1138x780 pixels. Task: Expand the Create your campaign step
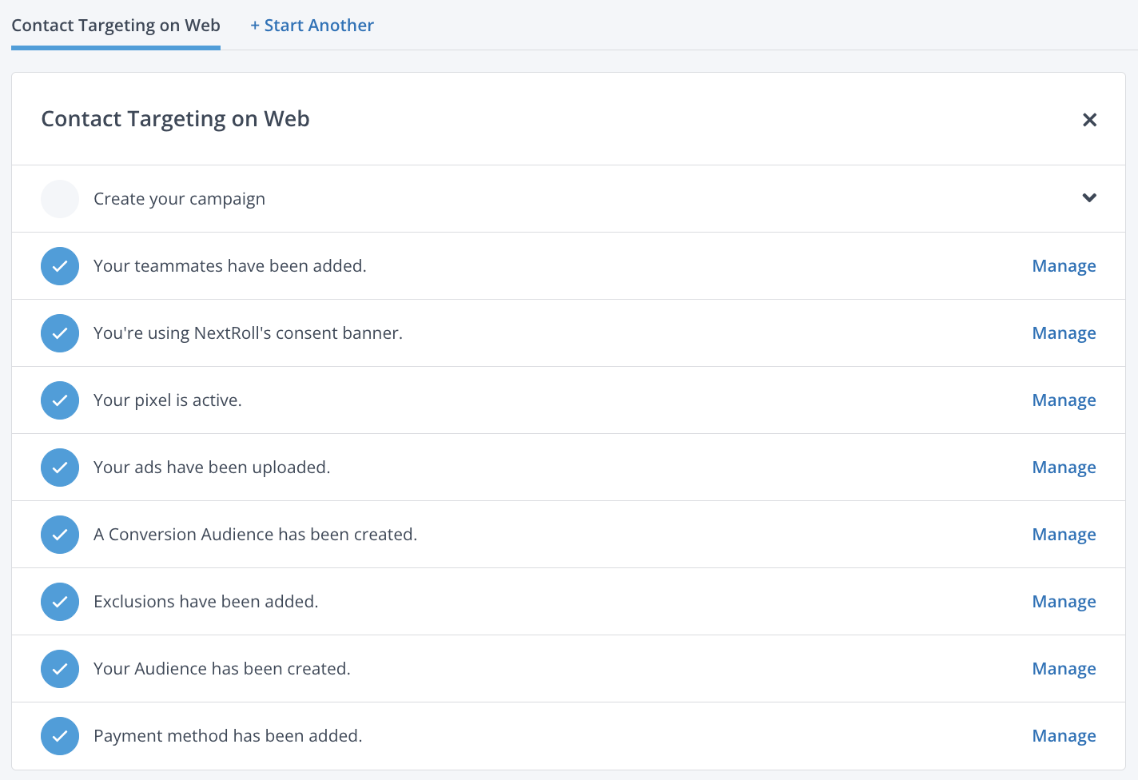pyautogui.click(x=1089, y=198)
